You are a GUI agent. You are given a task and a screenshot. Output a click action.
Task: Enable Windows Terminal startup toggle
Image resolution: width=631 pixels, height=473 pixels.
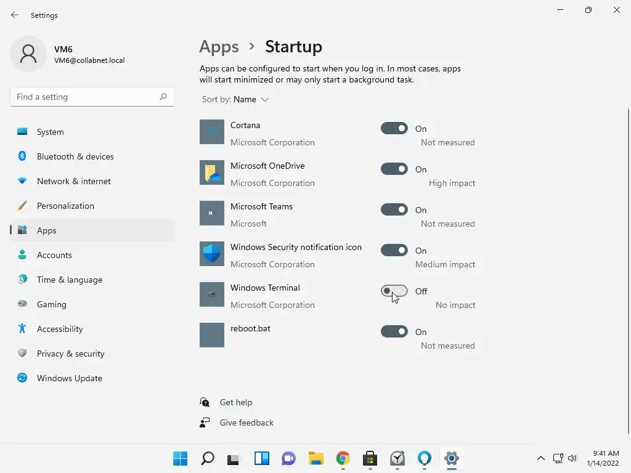pyautogui.click(x=394, y=291)
